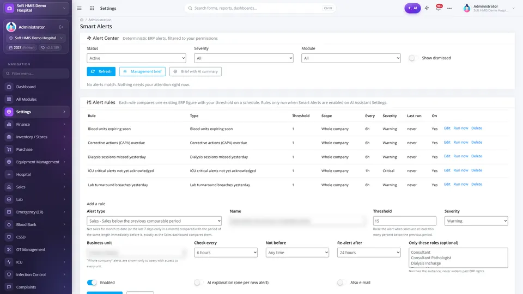Viewport: 523px width, 294px height.
Task: Click the Administration breadcrumb link
Action: click(100, 20)
